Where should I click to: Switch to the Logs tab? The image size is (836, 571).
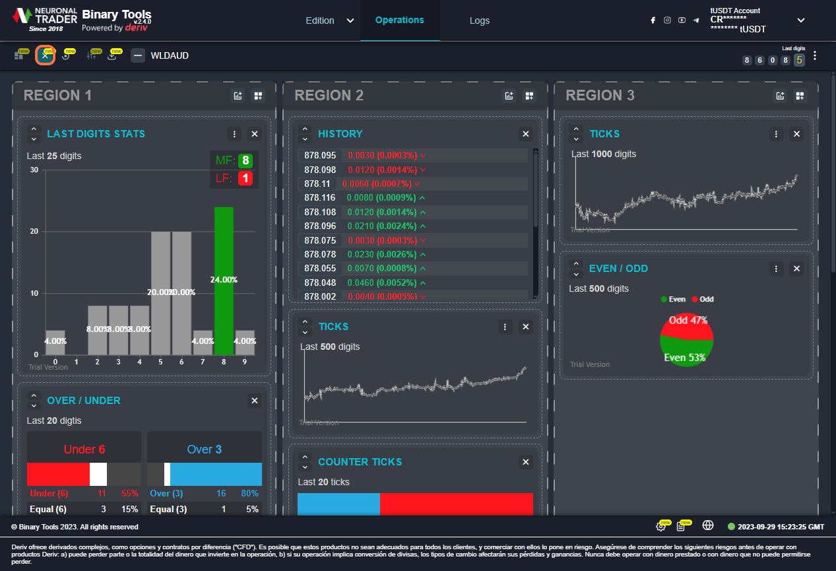pos(480,20)
